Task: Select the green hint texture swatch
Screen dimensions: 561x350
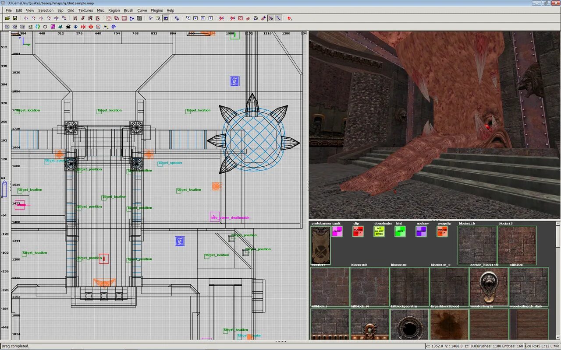Action: click(400, 231)
